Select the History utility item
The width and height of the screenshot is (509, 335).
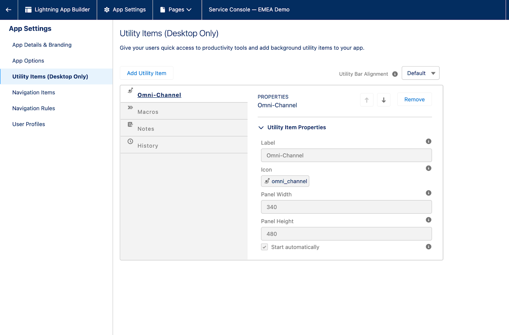pyautogui.click(x=148, y=145)
